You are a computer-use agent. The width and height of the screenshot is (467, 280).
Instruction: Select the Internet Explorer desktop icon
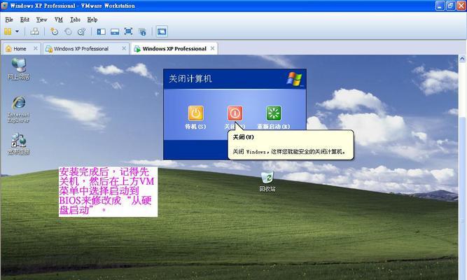coord(18,110)
